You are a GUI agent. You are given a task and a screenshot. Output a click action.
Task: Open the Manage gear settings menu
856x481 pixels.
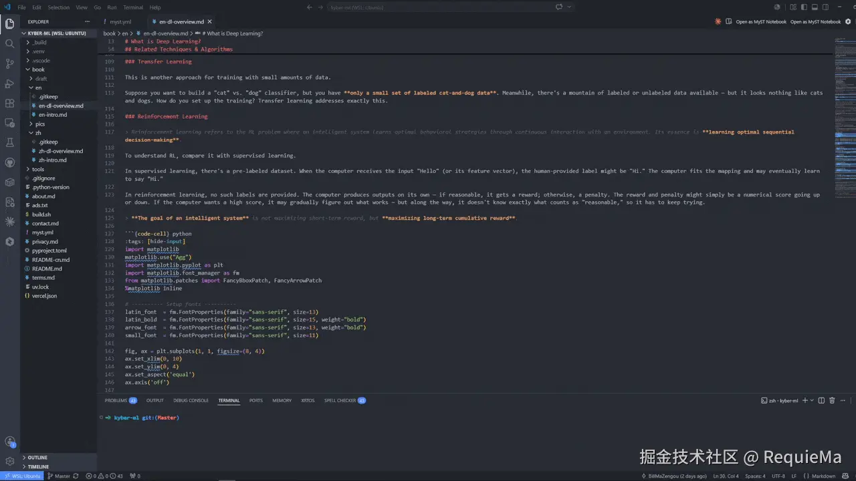(x=9, y=461)
